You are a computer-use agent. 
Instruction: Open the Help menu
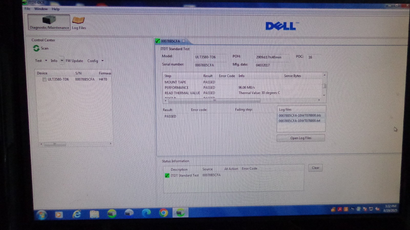[56, 9]
